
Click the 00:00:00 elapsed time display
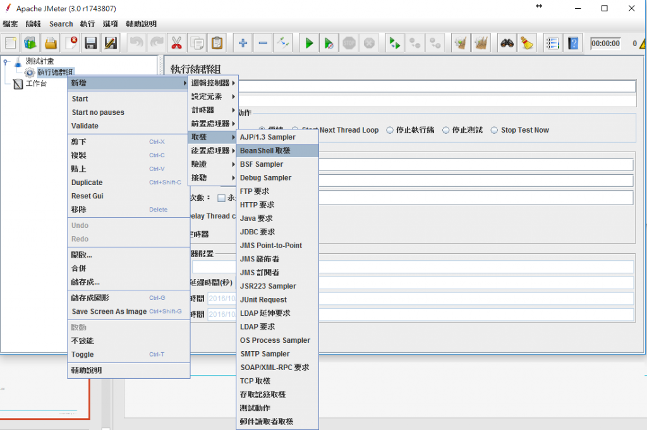605,44
